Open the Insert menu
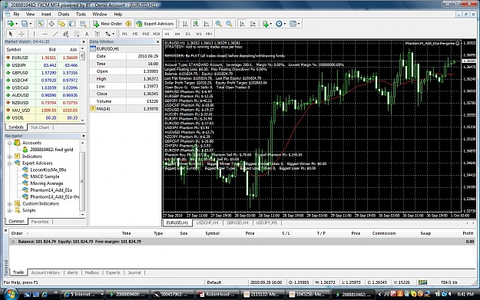 pyautogui.click(x=46, y=14)
